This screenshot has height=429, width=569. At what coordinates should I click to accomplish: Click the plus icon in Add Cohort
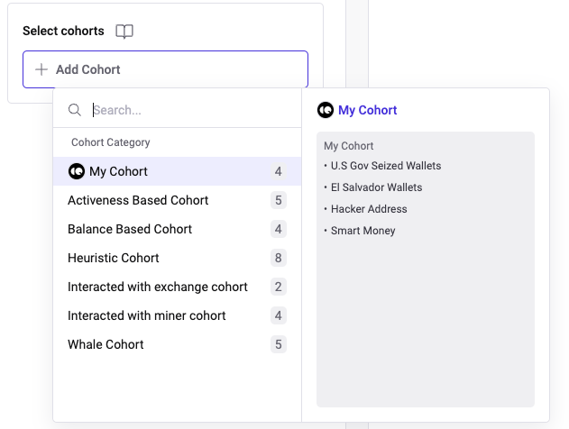pyautogui.click(x=41, y=69)
